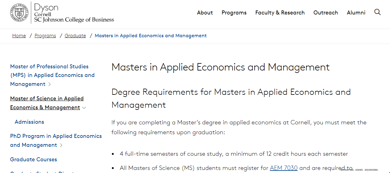Open the Alumni menu

pyautogui.click(x=356, y=13)
